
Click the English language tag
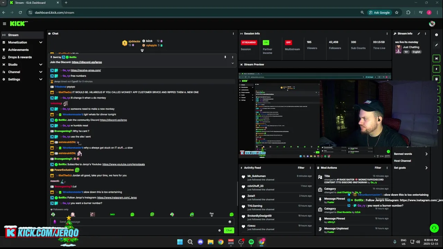tap(416, 52)
